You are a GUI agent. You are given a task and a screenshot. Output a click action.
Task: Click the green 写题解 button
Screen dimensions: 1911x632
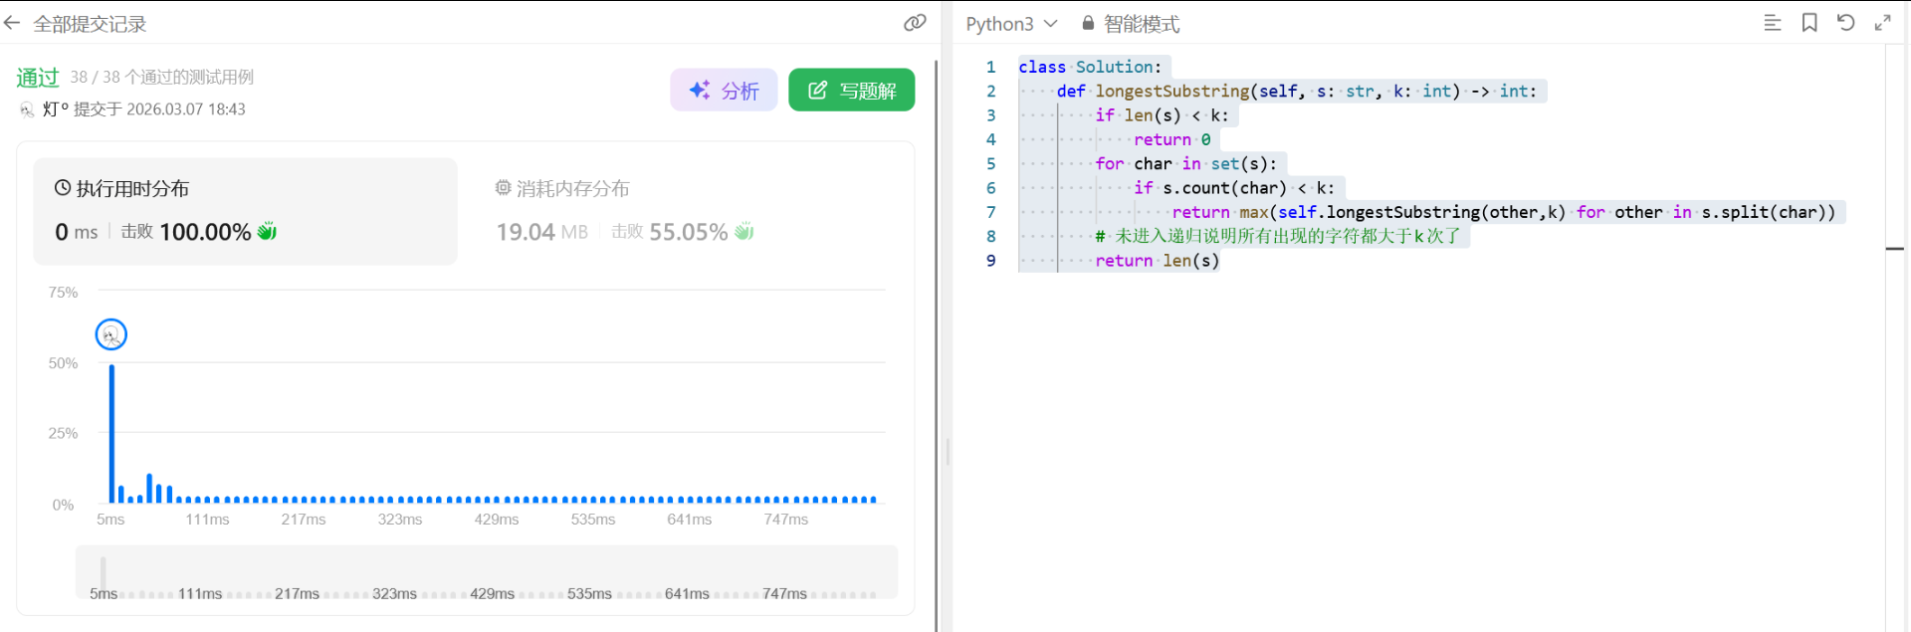(x=851, y=91)
